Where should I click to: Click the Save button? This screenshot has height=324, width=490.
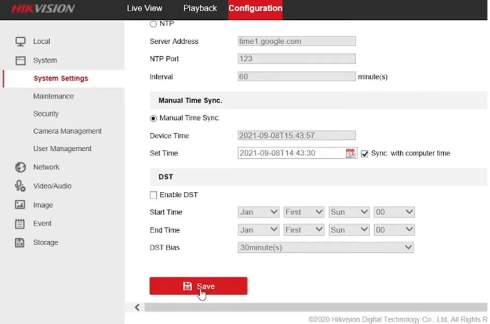point(198,285)
